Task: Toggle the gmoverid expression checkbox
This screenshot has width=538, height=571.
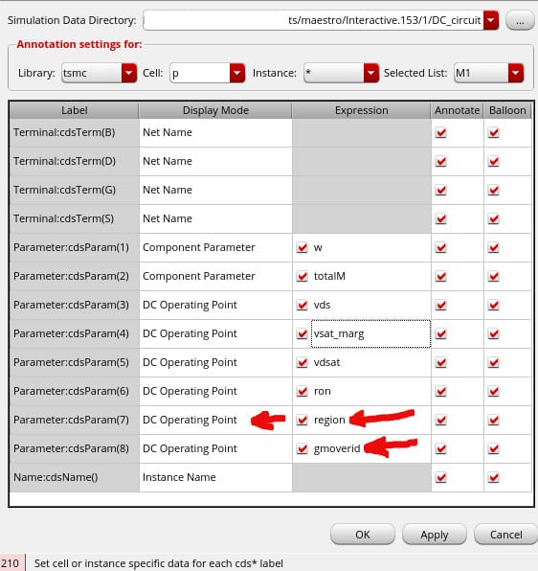Action: [x=302, y=448]
